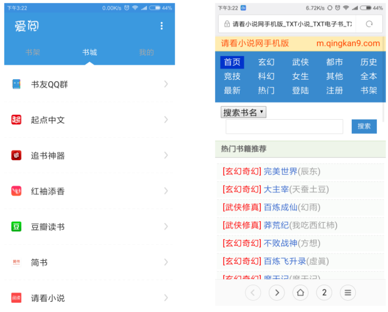Open the 全本 section in navigation
388x312 pixels.
[369, 76]
